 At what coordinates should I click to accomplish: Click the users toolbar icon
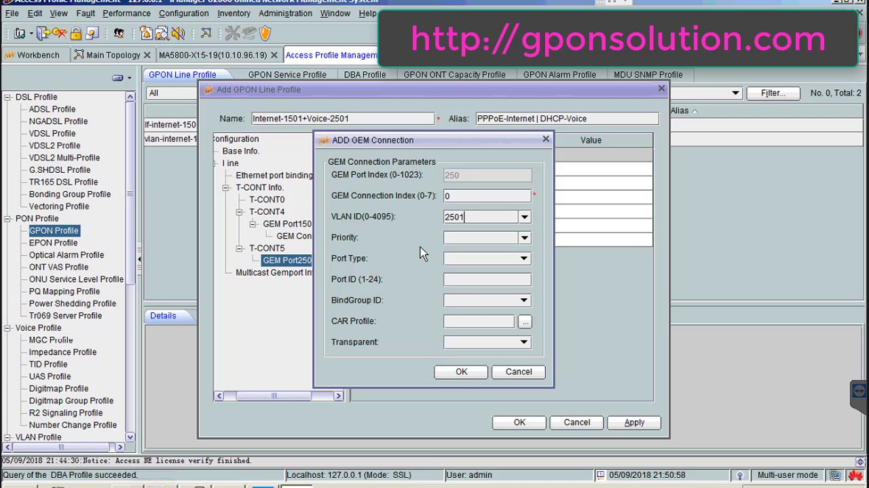(x=119, y=33)
